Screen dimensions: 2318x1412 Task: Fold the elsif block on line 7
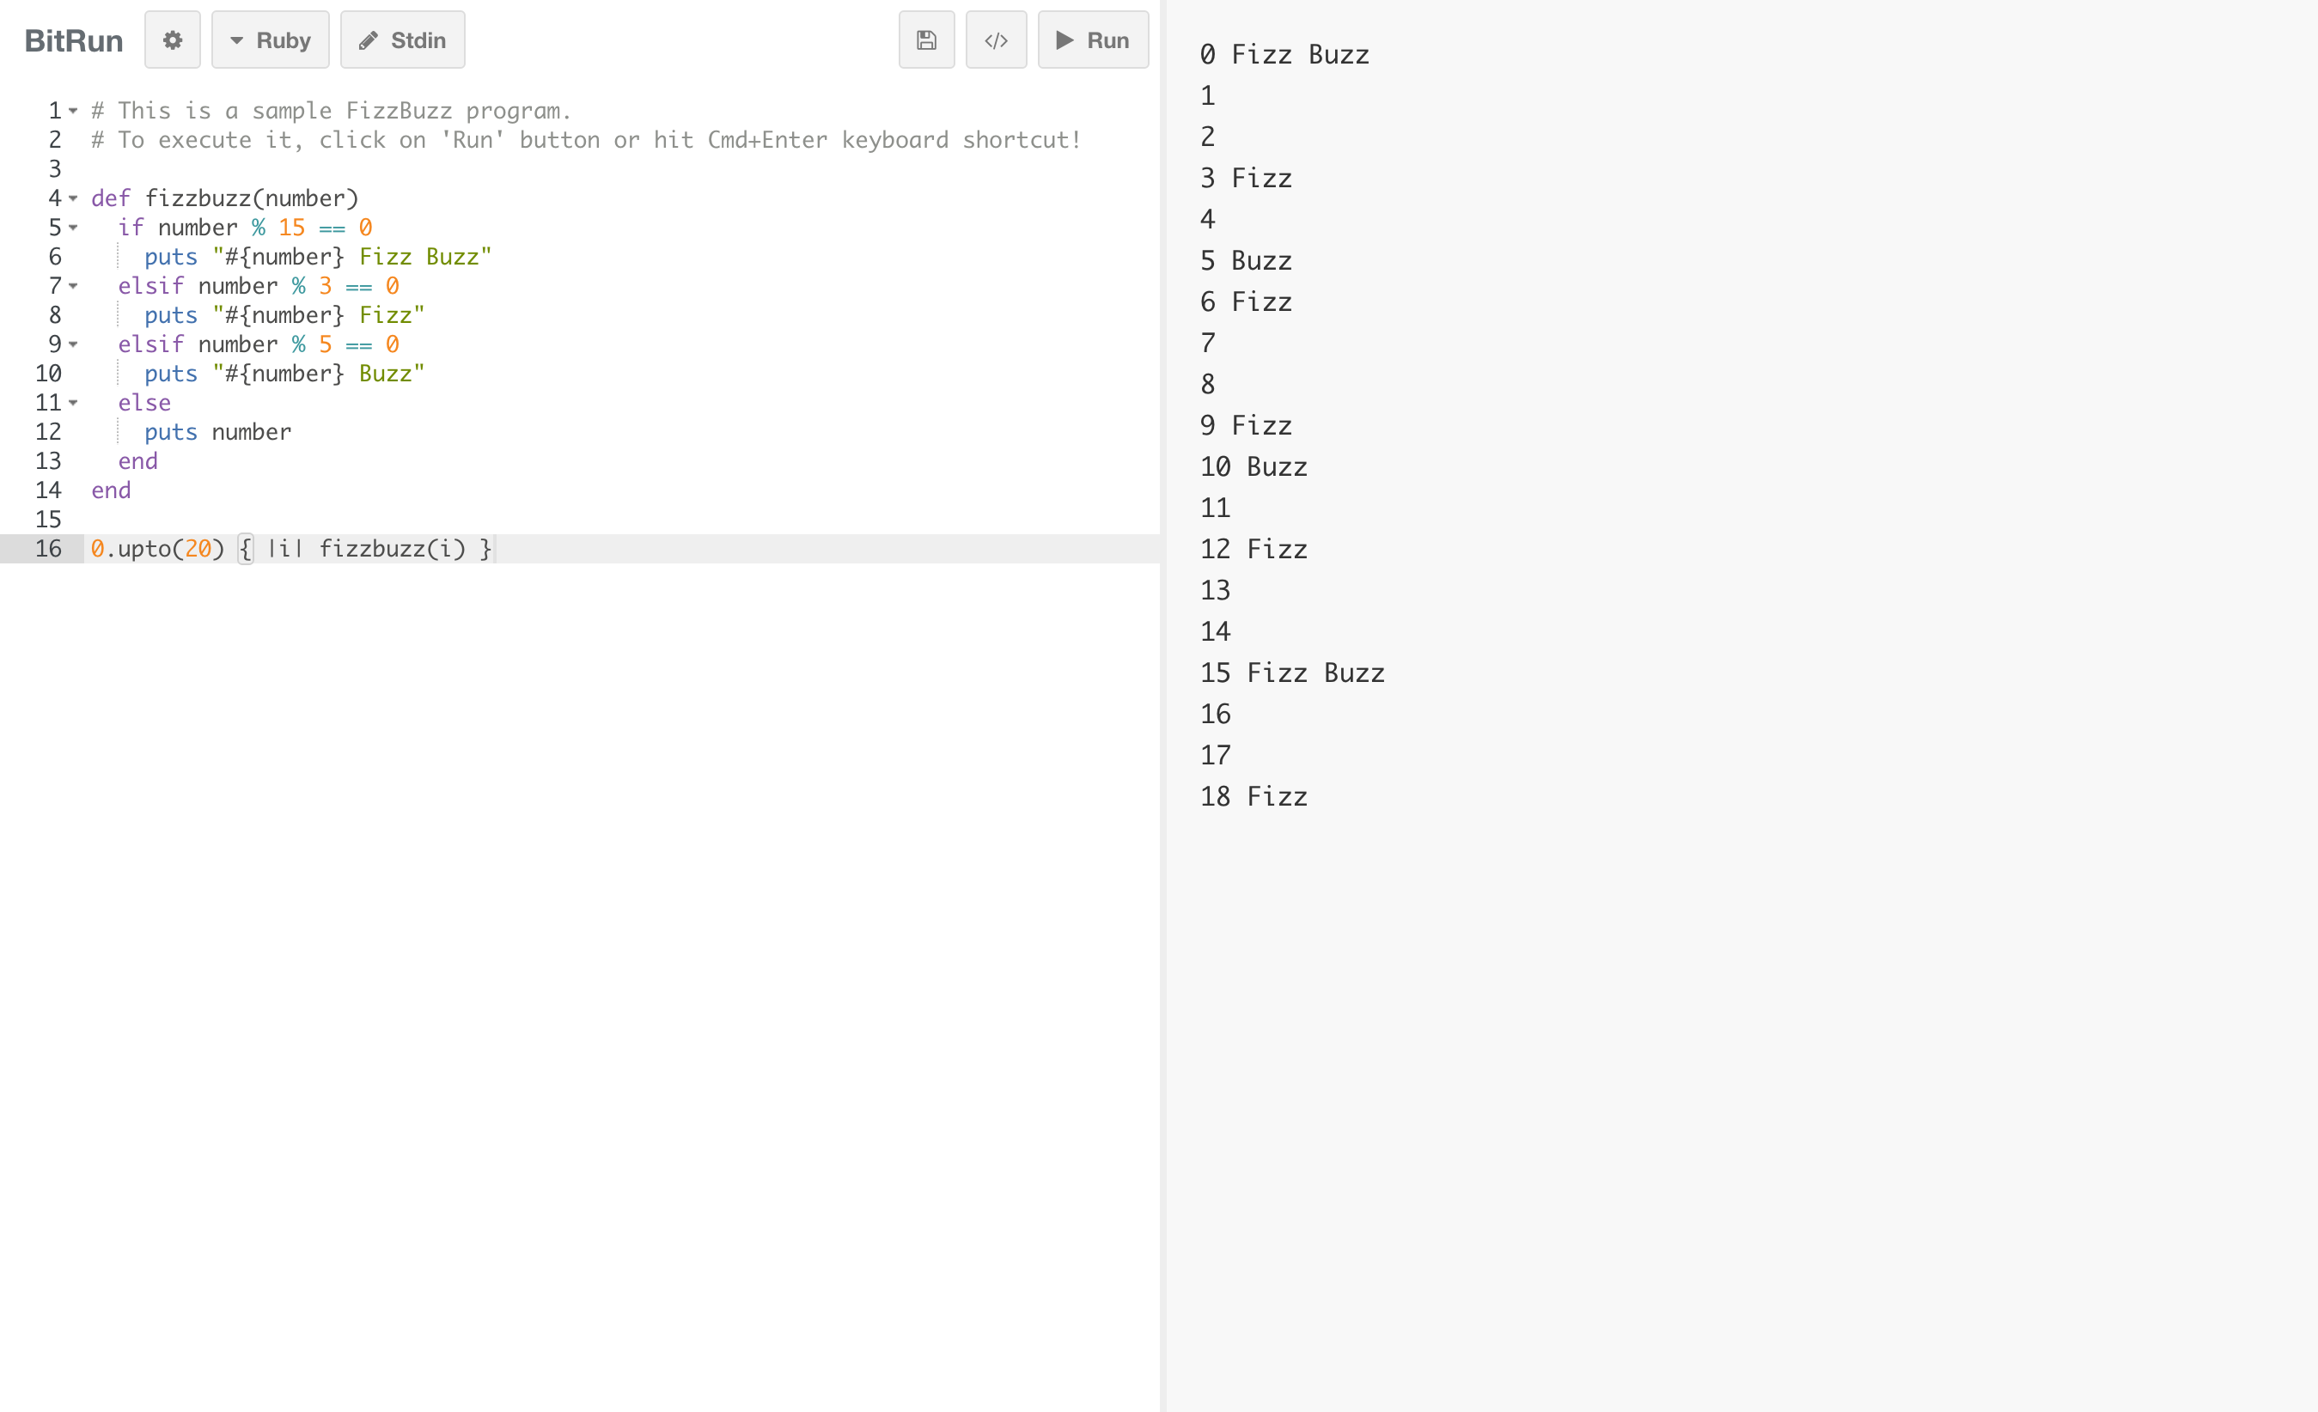73,286
